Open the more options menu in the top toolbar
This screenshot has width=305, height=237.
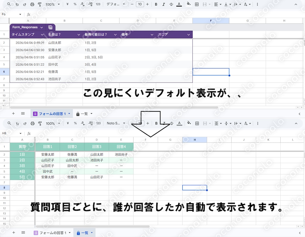(257, 4)
